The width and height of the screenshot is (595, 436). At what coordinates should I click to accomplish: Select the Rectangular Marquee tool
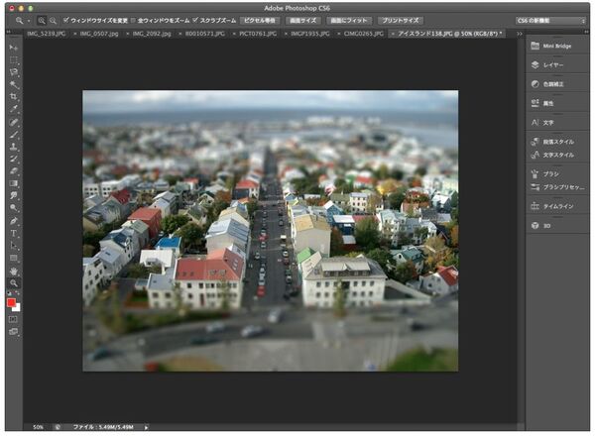tap(13, 59)
